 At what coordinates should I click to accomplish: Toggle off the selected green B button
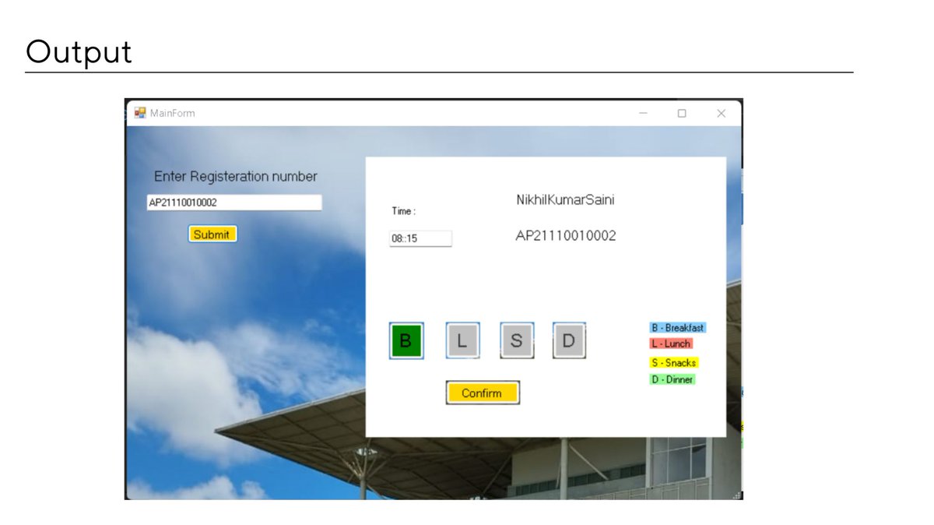[x=404, y=340]
